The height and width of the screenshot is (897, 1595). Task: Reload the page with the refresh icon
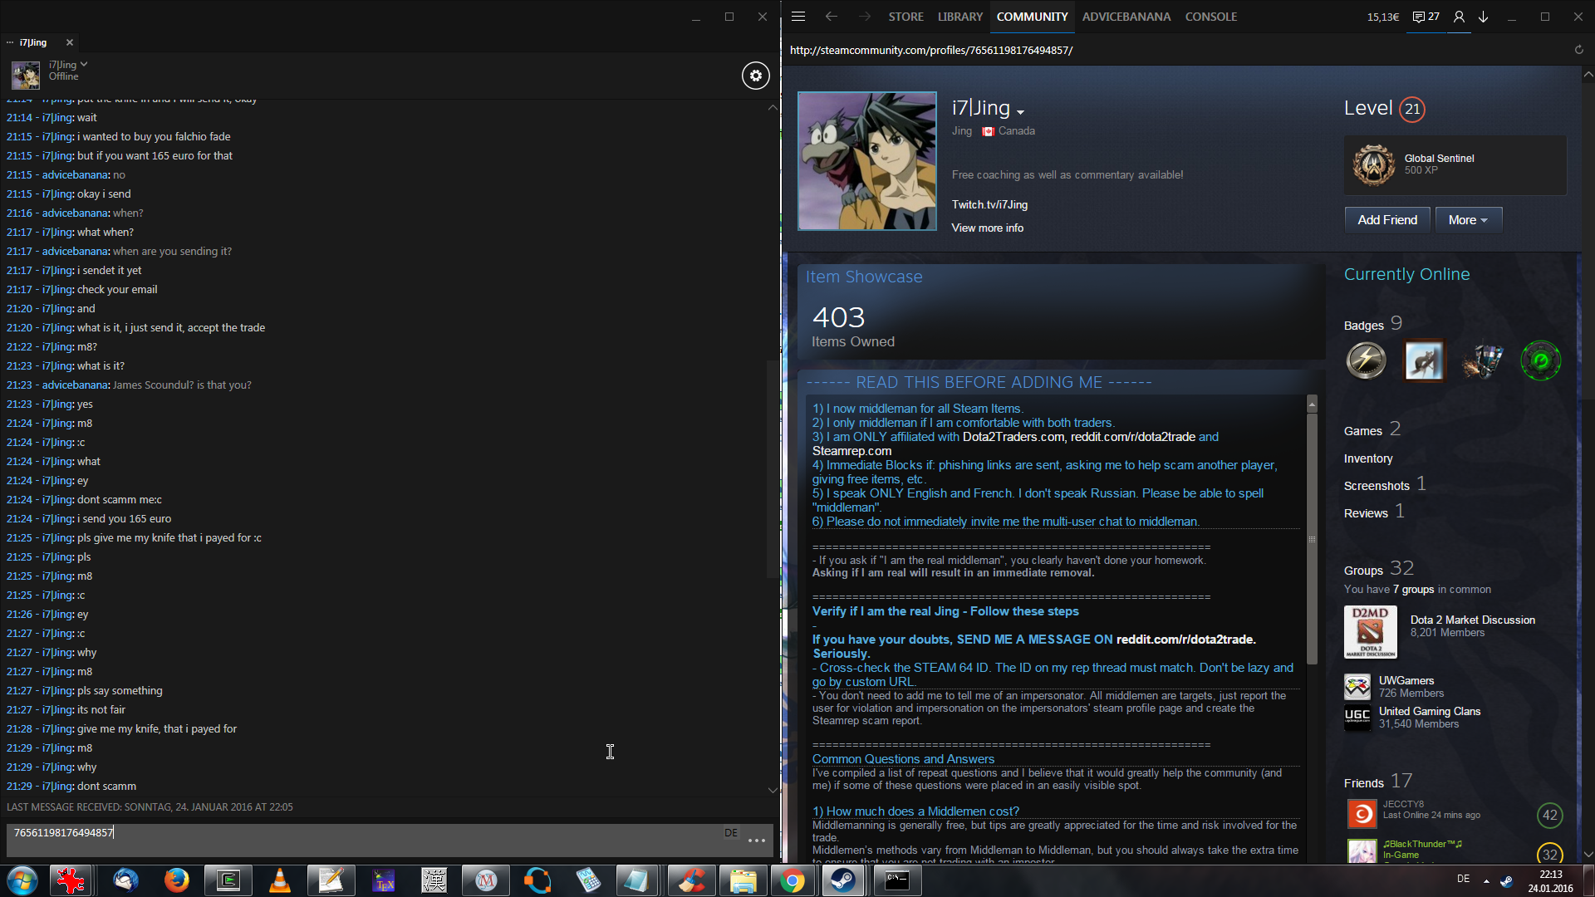point(1578,50)
